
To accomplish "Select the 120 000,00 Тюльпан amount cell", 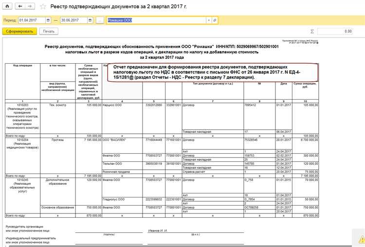I will (x=305, y=166).
